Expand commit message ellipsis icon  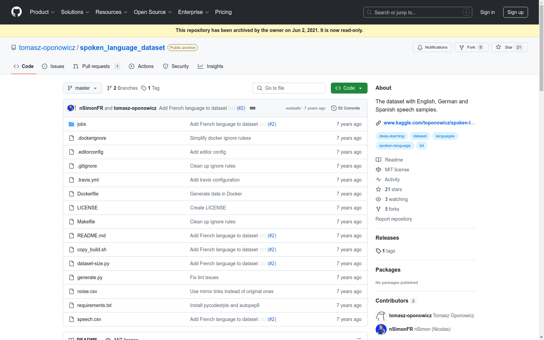coord(253,108)
